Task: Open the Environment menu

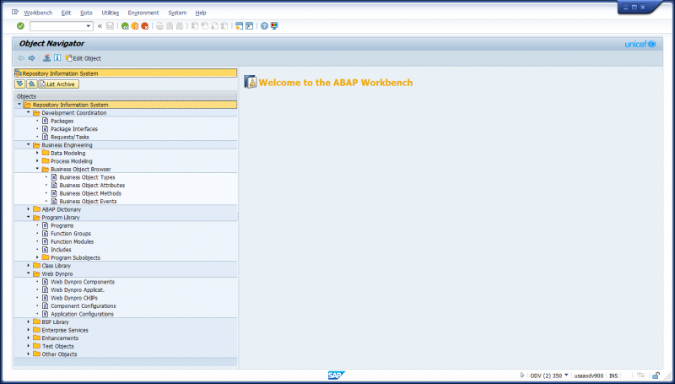Action: coord(143,13)
